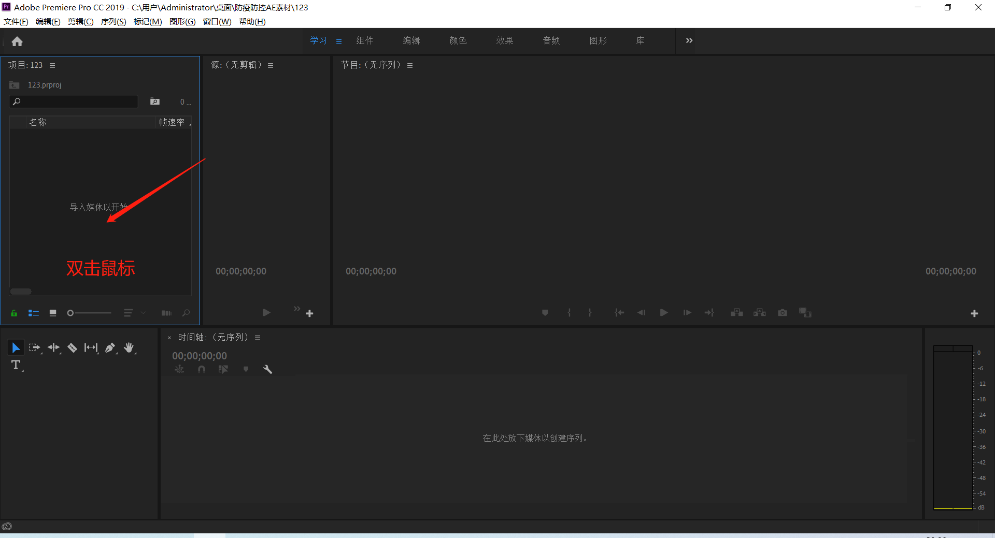Viewport: 995px width, 538px height.
Task: Select the Slip tool
Action: point(91,348)
